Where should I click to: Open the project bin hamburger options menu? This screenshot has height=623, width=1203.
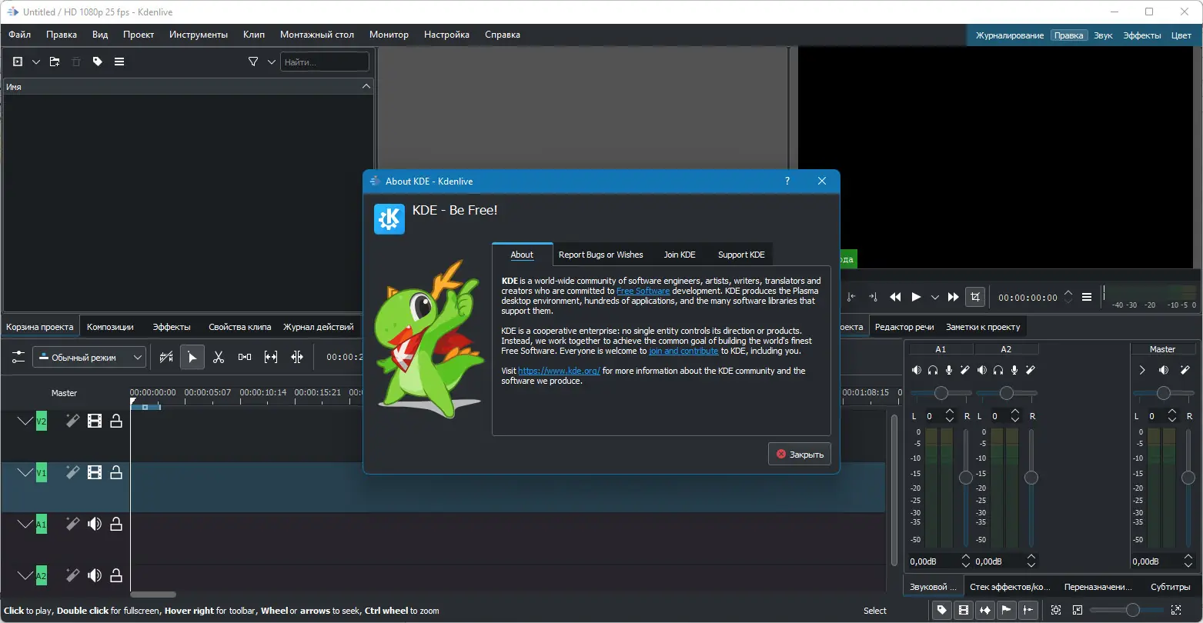(x=119, y=62)
